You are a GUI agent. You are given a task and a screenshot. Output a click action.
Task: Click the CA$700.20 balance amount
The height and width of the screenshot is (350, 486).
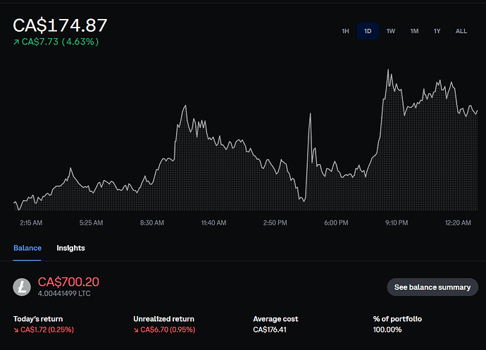[x=68, y=282]
